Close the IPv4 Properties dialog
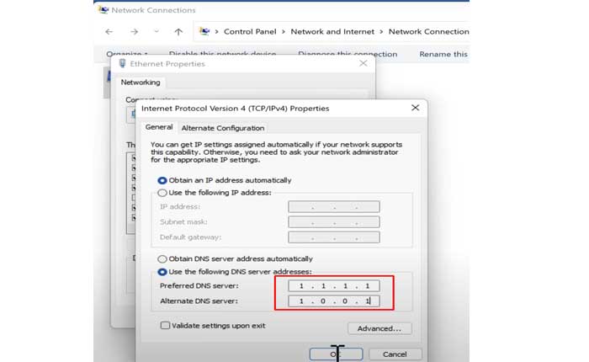The height and width of the screenshot is (362, 589). click(x=415, y=108)
